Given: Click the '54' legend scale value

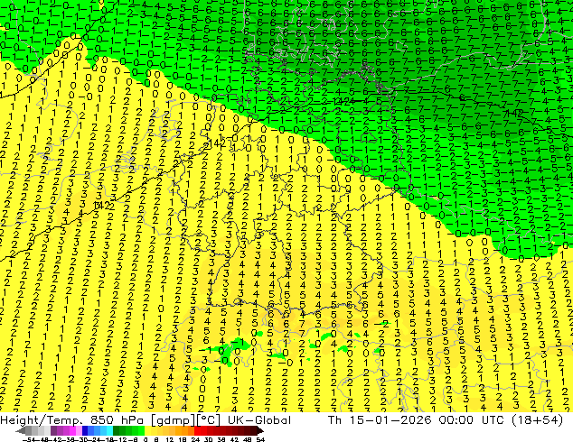Looking at the screenshot, I should click(260, 439).
